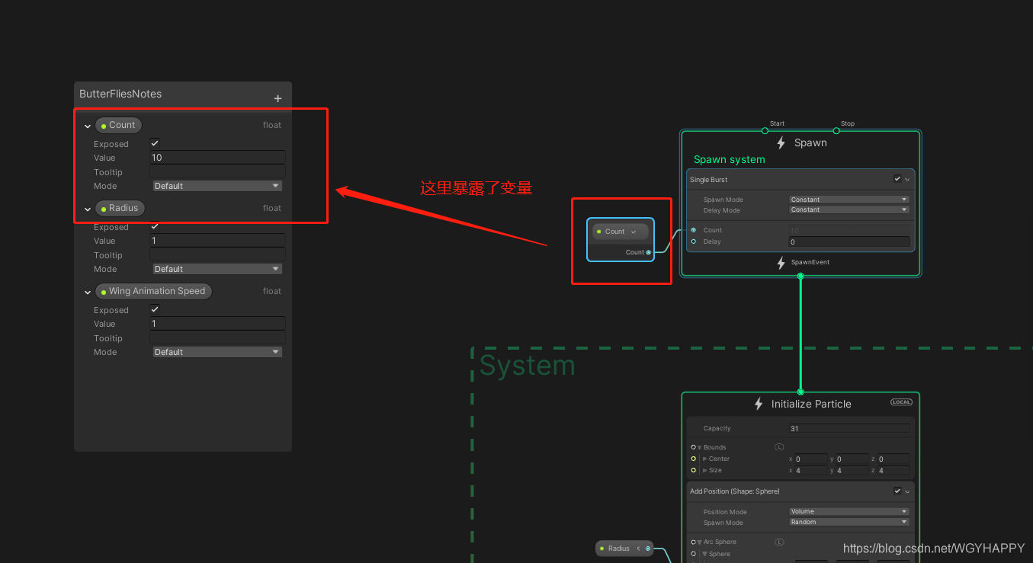Select the Count pill in the blackboard
Screen dimensions: 1033x563
pyautogui.click(x=119, y=126)
